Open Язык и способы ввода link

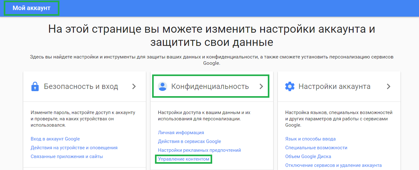[x=310, y=139]
